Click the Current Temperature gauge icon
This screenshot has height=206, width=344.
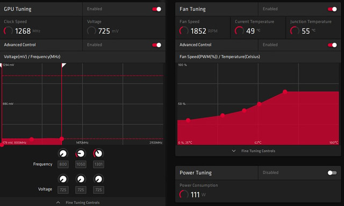(x=239, y=31)
